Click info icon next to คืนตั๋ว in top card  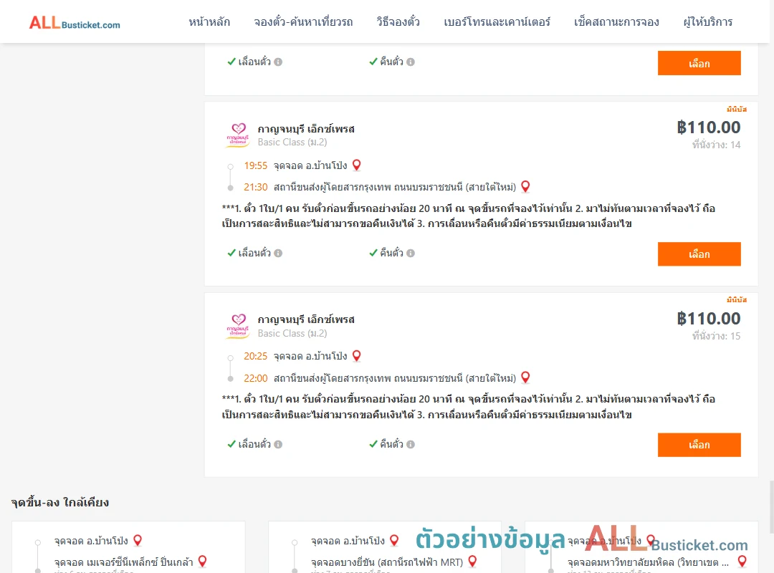[x=411, y=62]
